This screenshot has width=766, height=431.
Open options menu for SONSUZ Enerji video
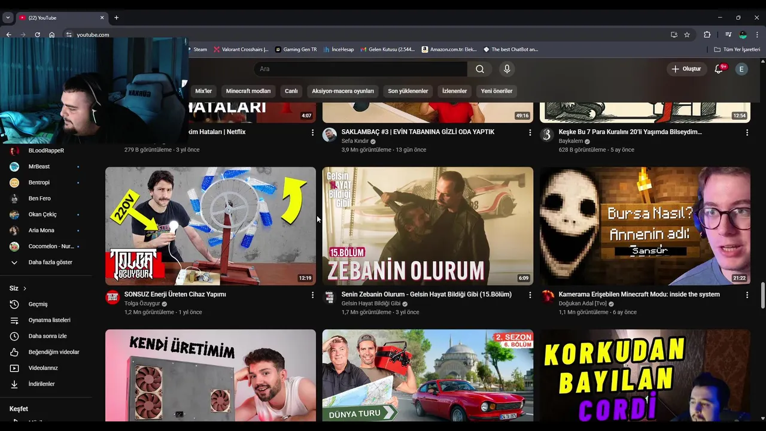pyautogui.click(x=312, y=295)
